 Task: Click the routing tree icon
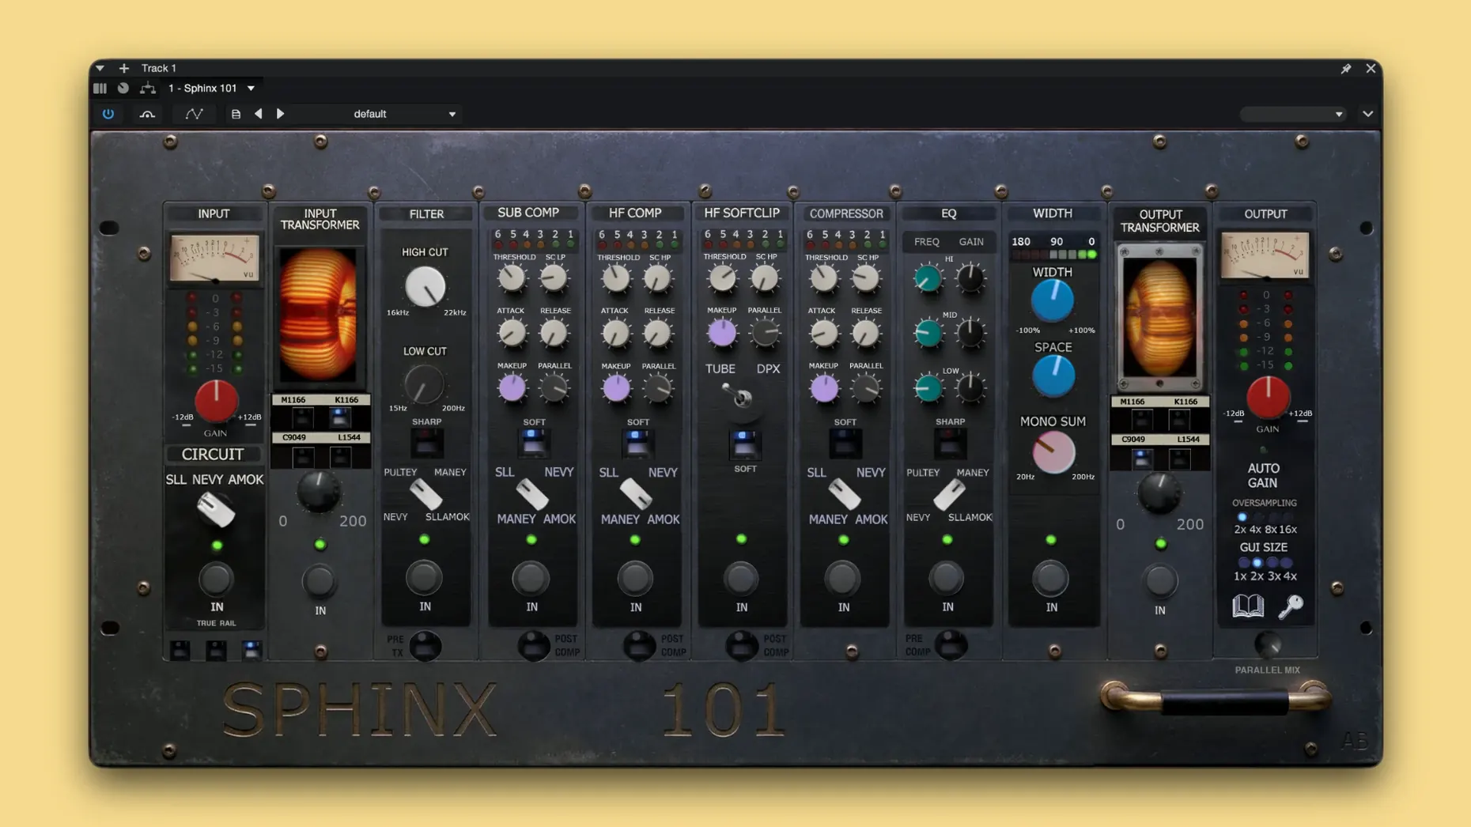[x=147, y=89]
